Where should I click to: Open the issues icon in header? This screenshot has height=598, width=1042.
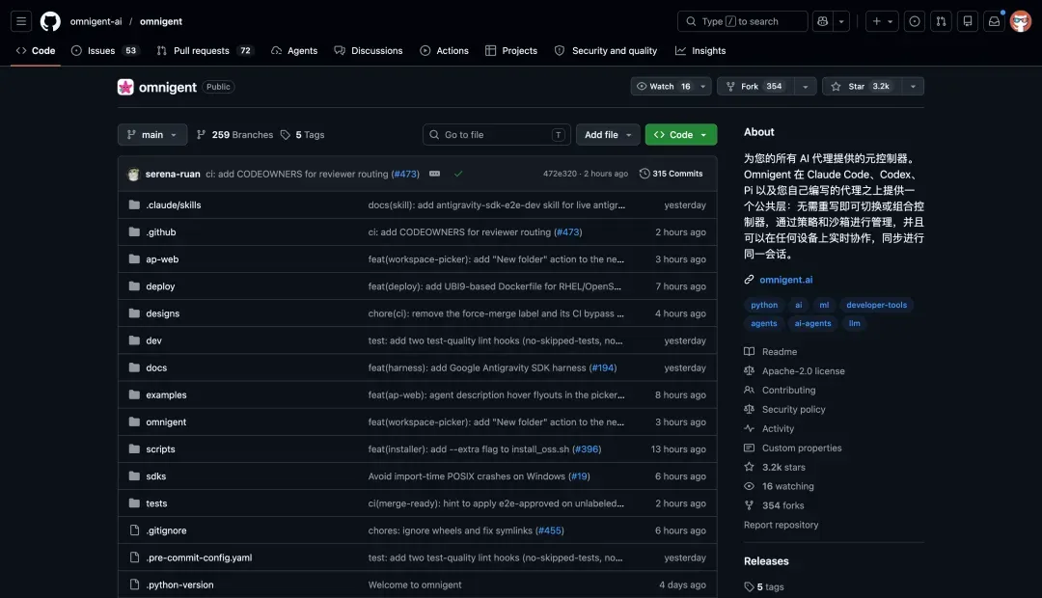(x=915, y=21)
